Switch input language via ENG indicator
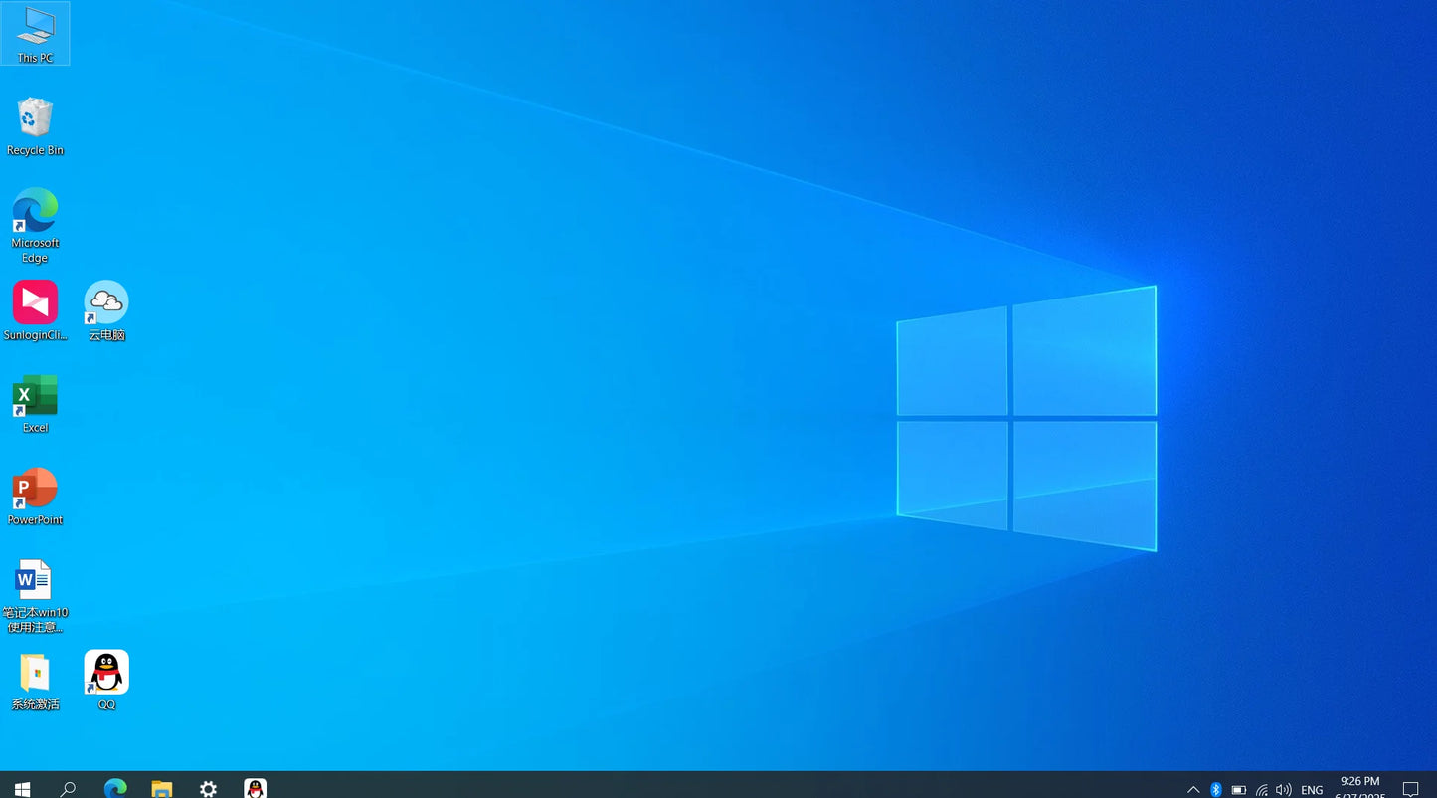 [x=1311, y=789]
